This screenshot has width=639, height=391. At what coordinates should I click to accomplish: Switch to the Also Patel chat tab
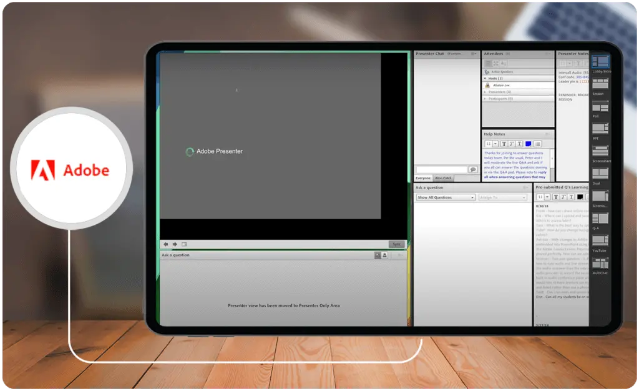pyautogui.click(x=443, y=178)
